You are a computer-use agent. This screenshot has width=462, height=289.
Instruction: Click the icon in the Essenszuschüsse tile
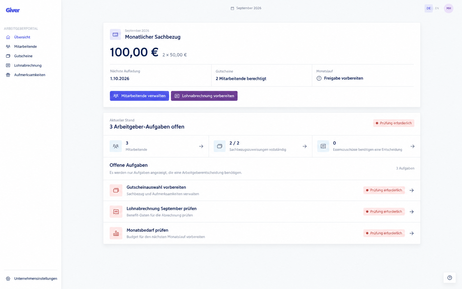[323, 146]
